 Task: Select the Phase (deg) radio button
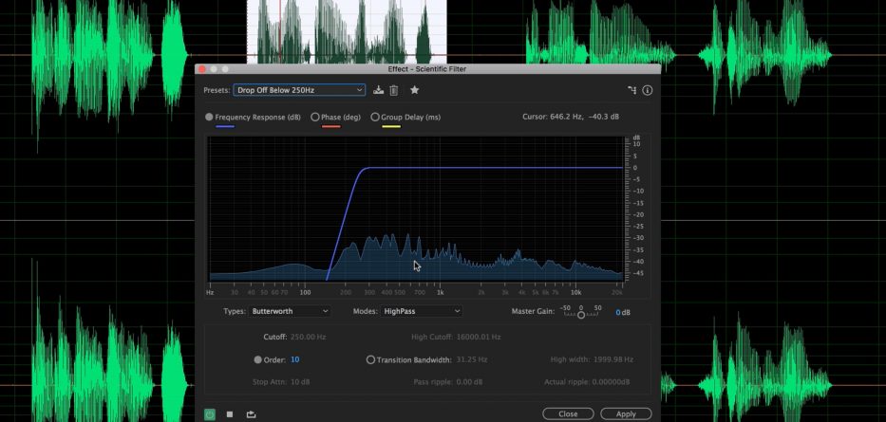tap(315, 117)
